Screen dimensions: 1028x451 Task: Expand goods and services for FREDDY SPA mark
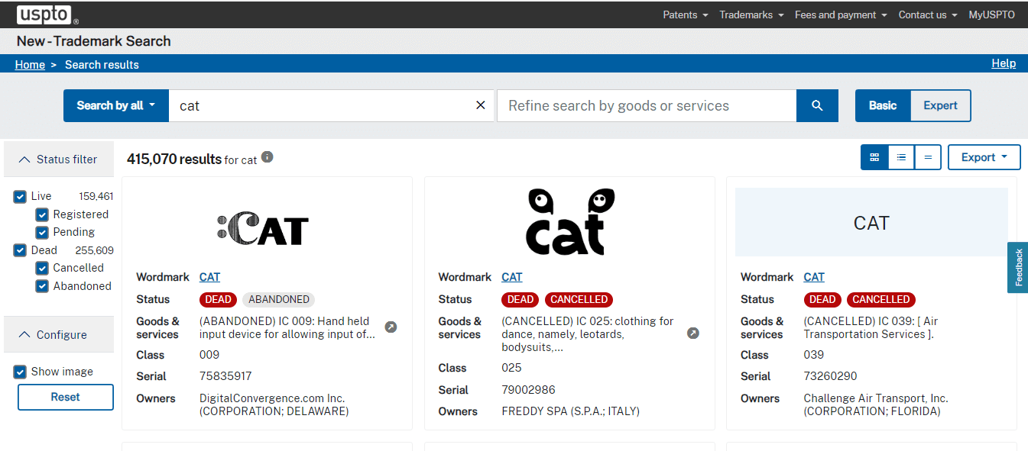[x=693, y=333]
